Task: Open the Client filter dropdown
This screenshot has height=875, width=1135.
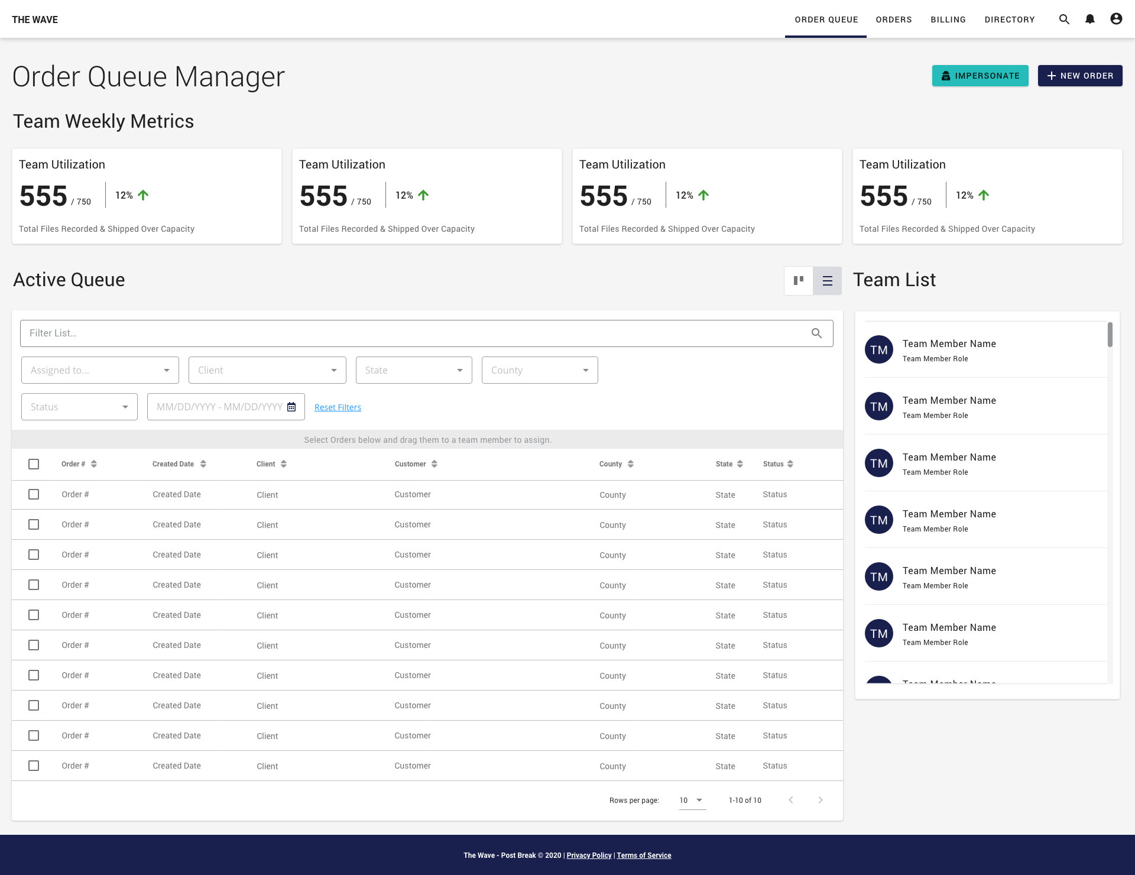Action: (267, 370)
